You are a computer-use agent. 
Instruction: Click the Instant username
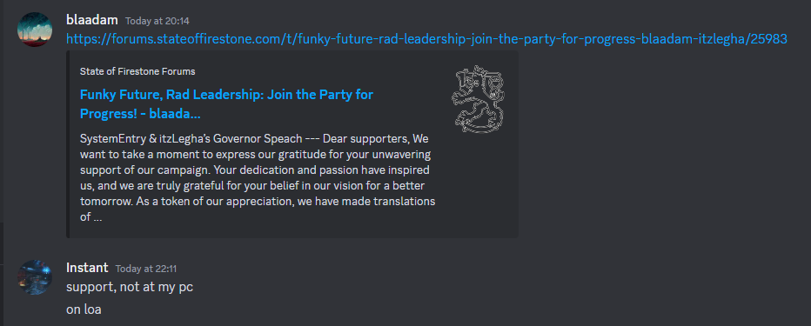pyautogui.click(x=87, y=268)
